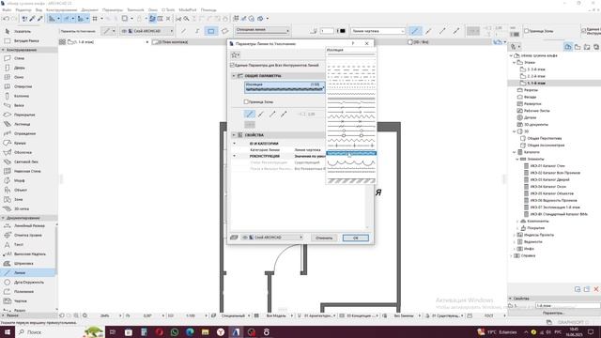Screen dimensions: 601x338
Task: Toggle Zone Boundary checkbox in info box
Action: (x=526, y=31)
